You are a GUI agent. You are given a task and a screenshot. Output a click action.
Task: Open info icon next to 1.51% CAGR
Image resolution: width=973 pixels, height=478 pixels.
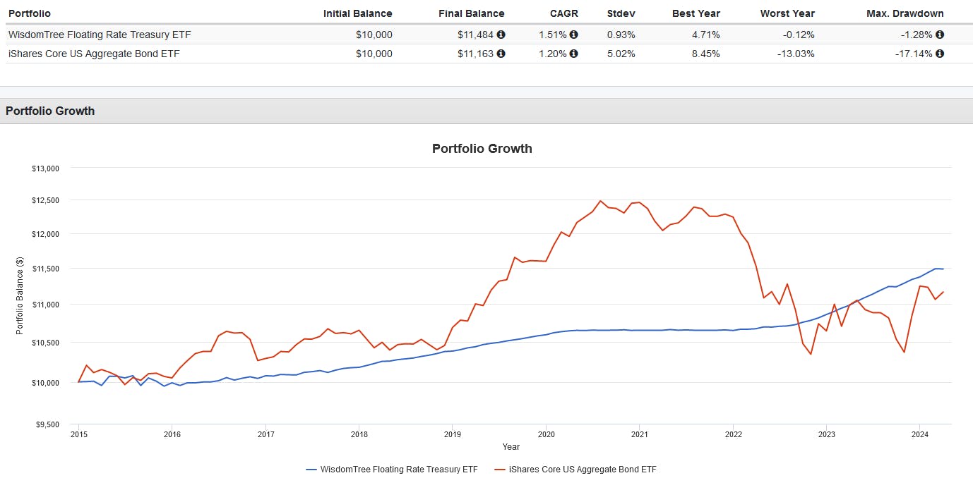(573, 35)
